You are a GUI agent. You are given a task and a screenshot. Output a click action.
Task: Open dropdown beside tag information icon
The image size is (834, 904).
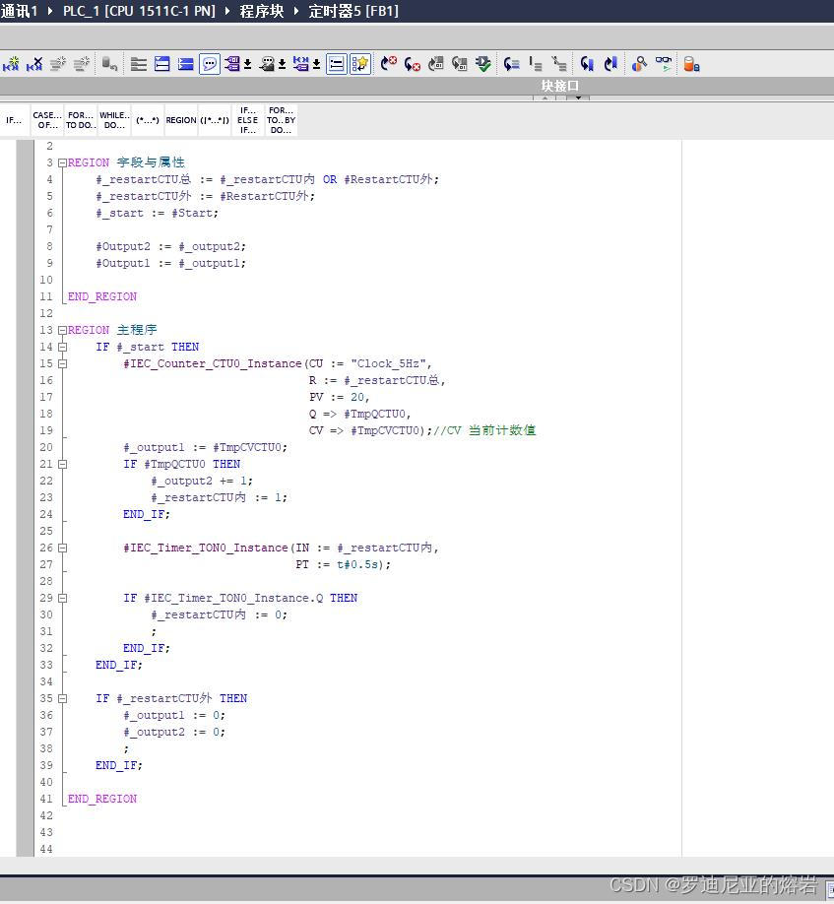(282, 64)
